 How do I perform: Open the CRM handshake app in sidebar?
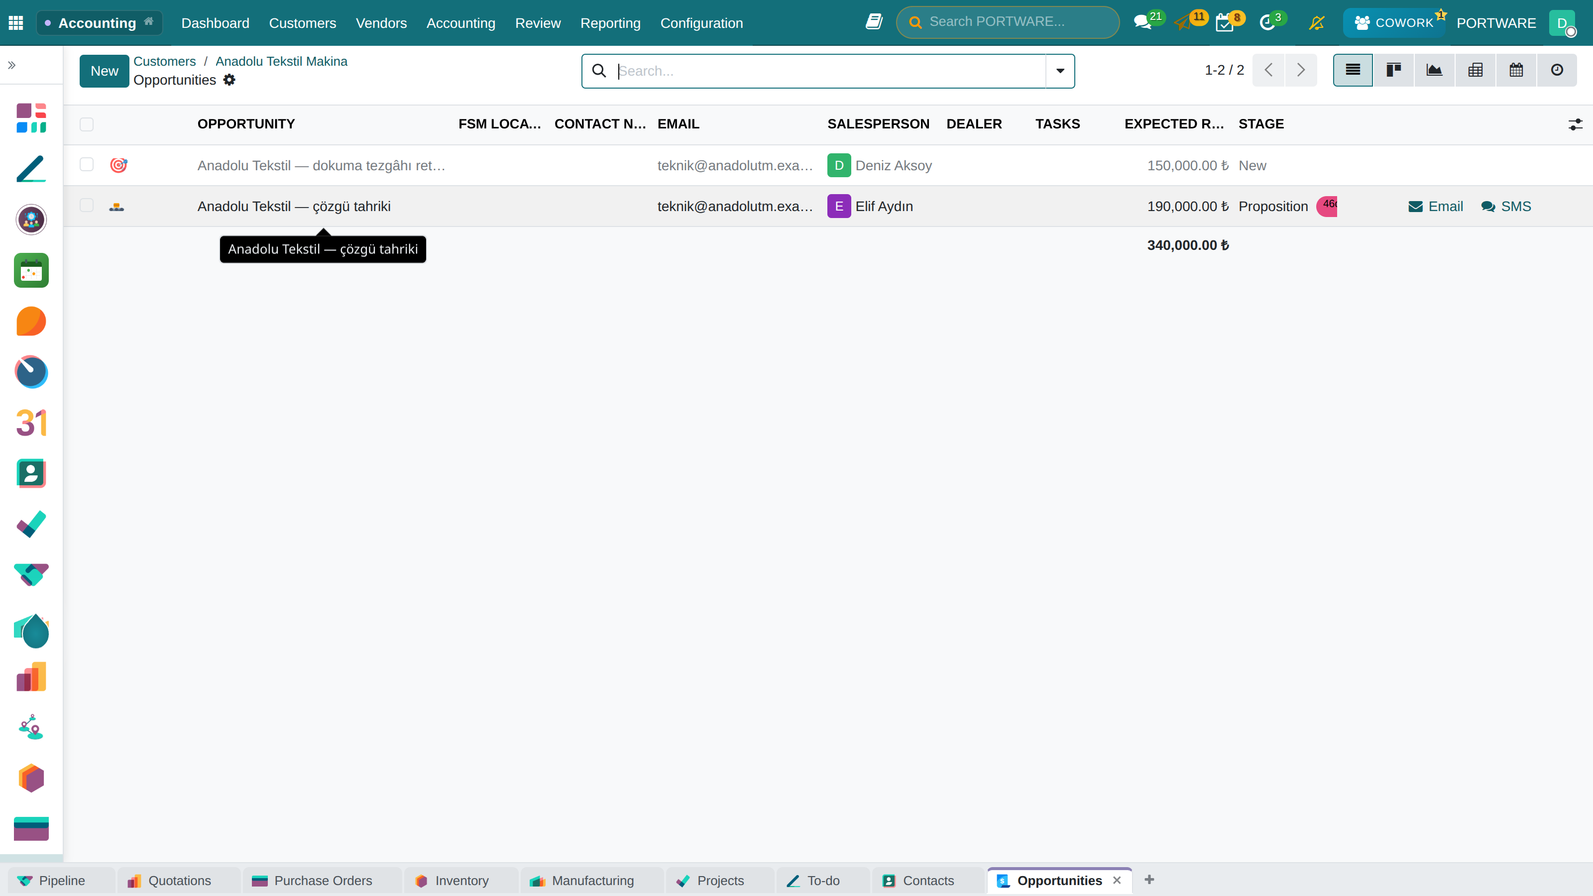[31, 574]
